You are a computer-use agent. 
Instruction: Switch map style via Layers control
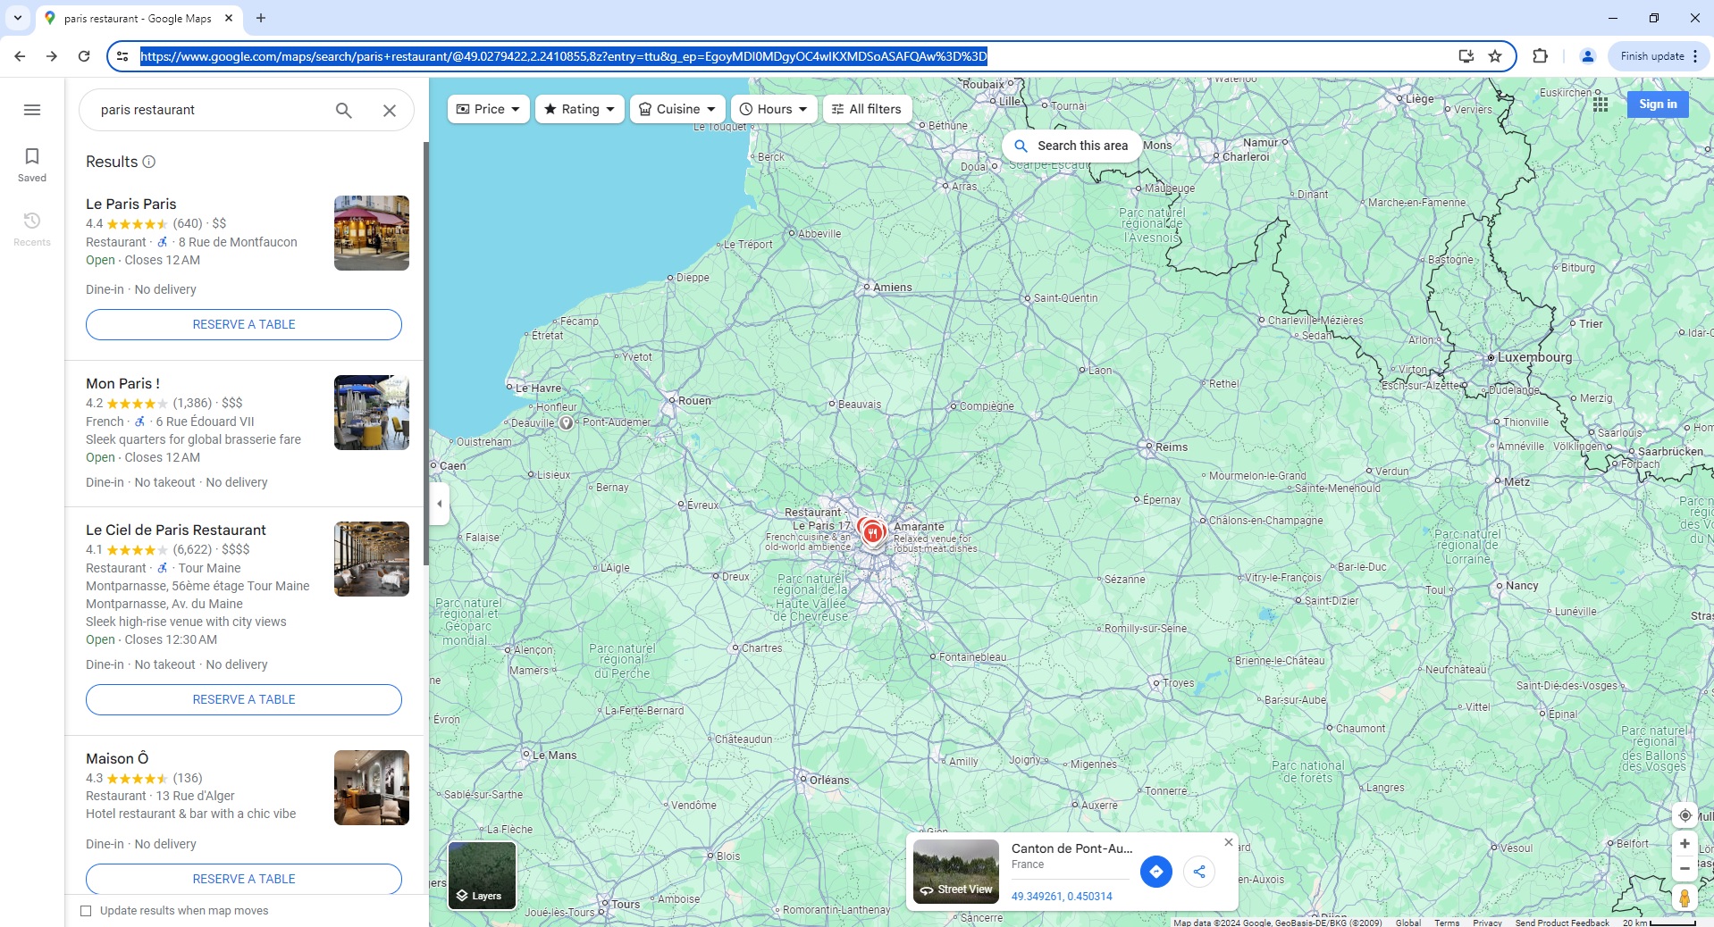481,876
